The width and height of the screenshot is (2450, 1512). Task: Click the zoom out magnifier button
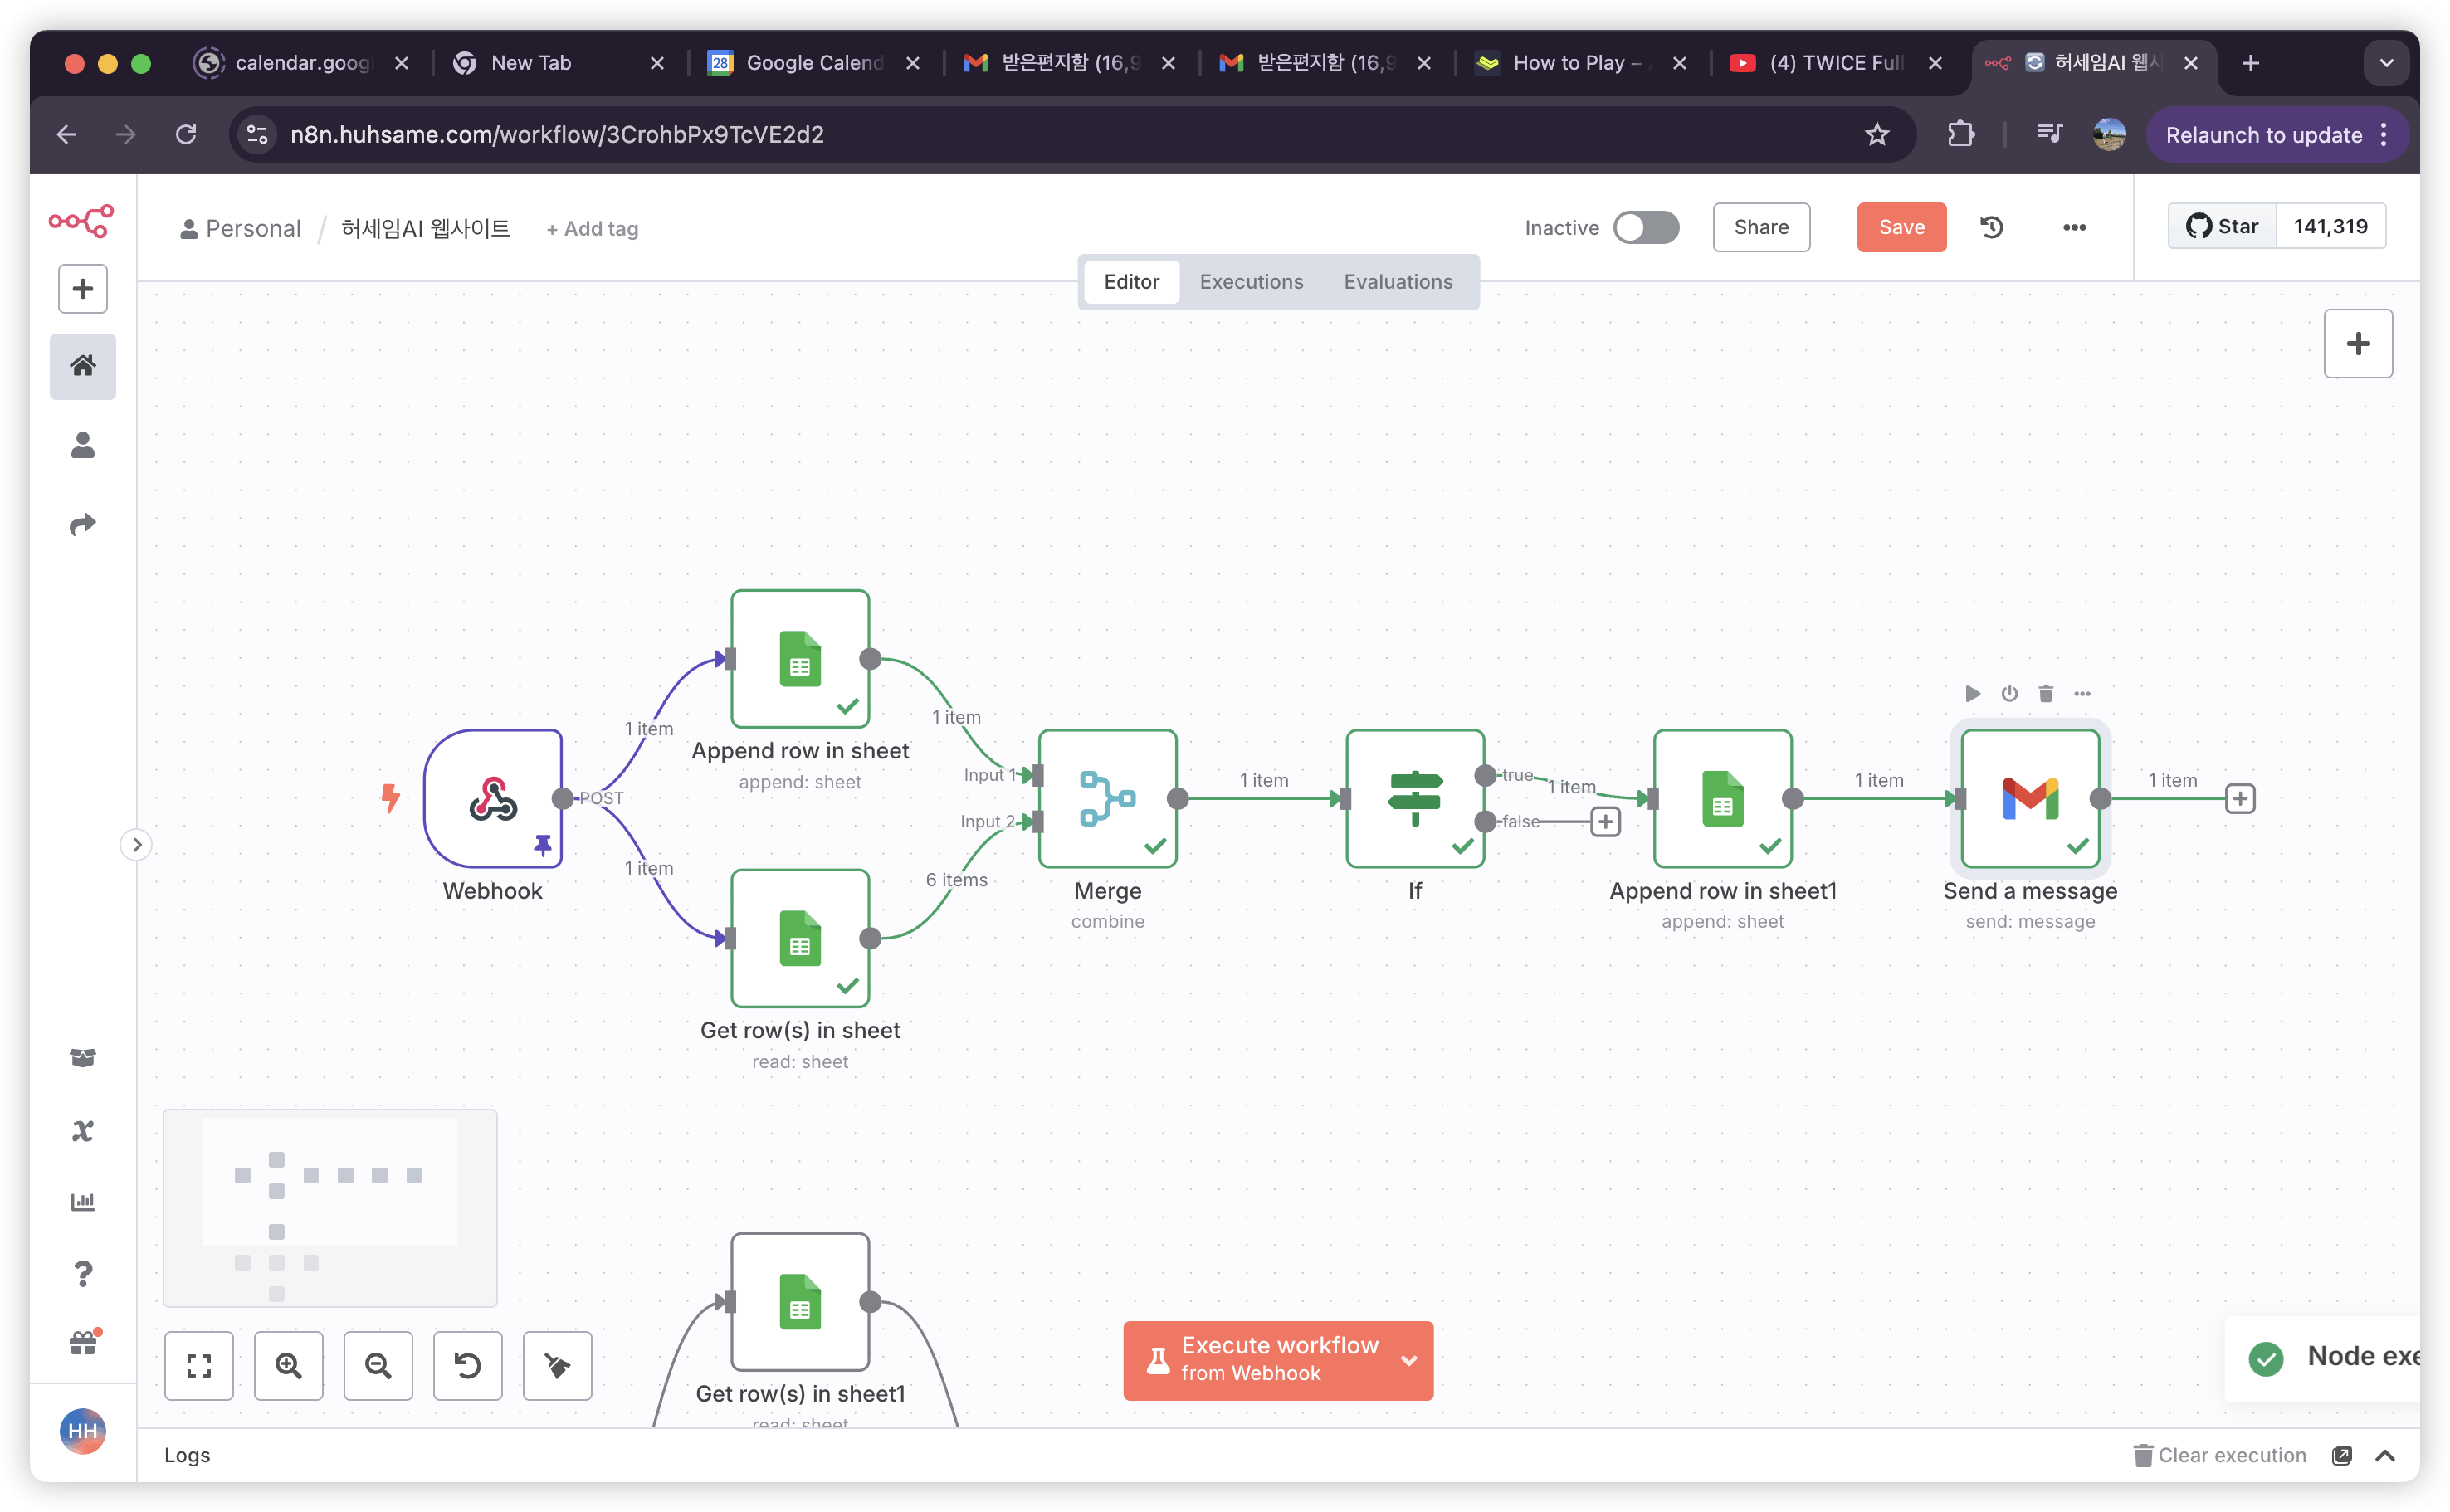pos(378,1365)
